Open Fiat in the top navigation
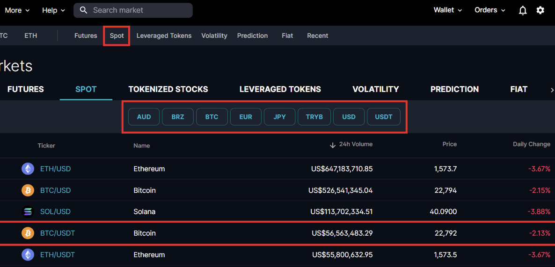Viewport: 555px width, 267px height. point(287,35)
